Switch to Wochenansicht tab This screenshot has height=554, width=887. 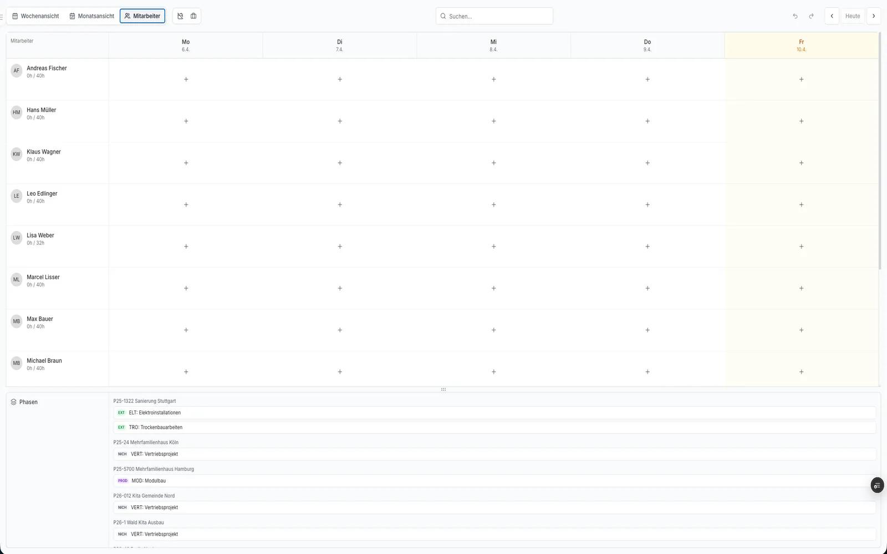(35, 16)
